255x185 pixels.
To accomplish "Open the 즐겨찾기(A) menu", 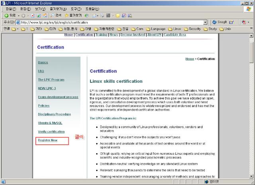I will 58,9.
